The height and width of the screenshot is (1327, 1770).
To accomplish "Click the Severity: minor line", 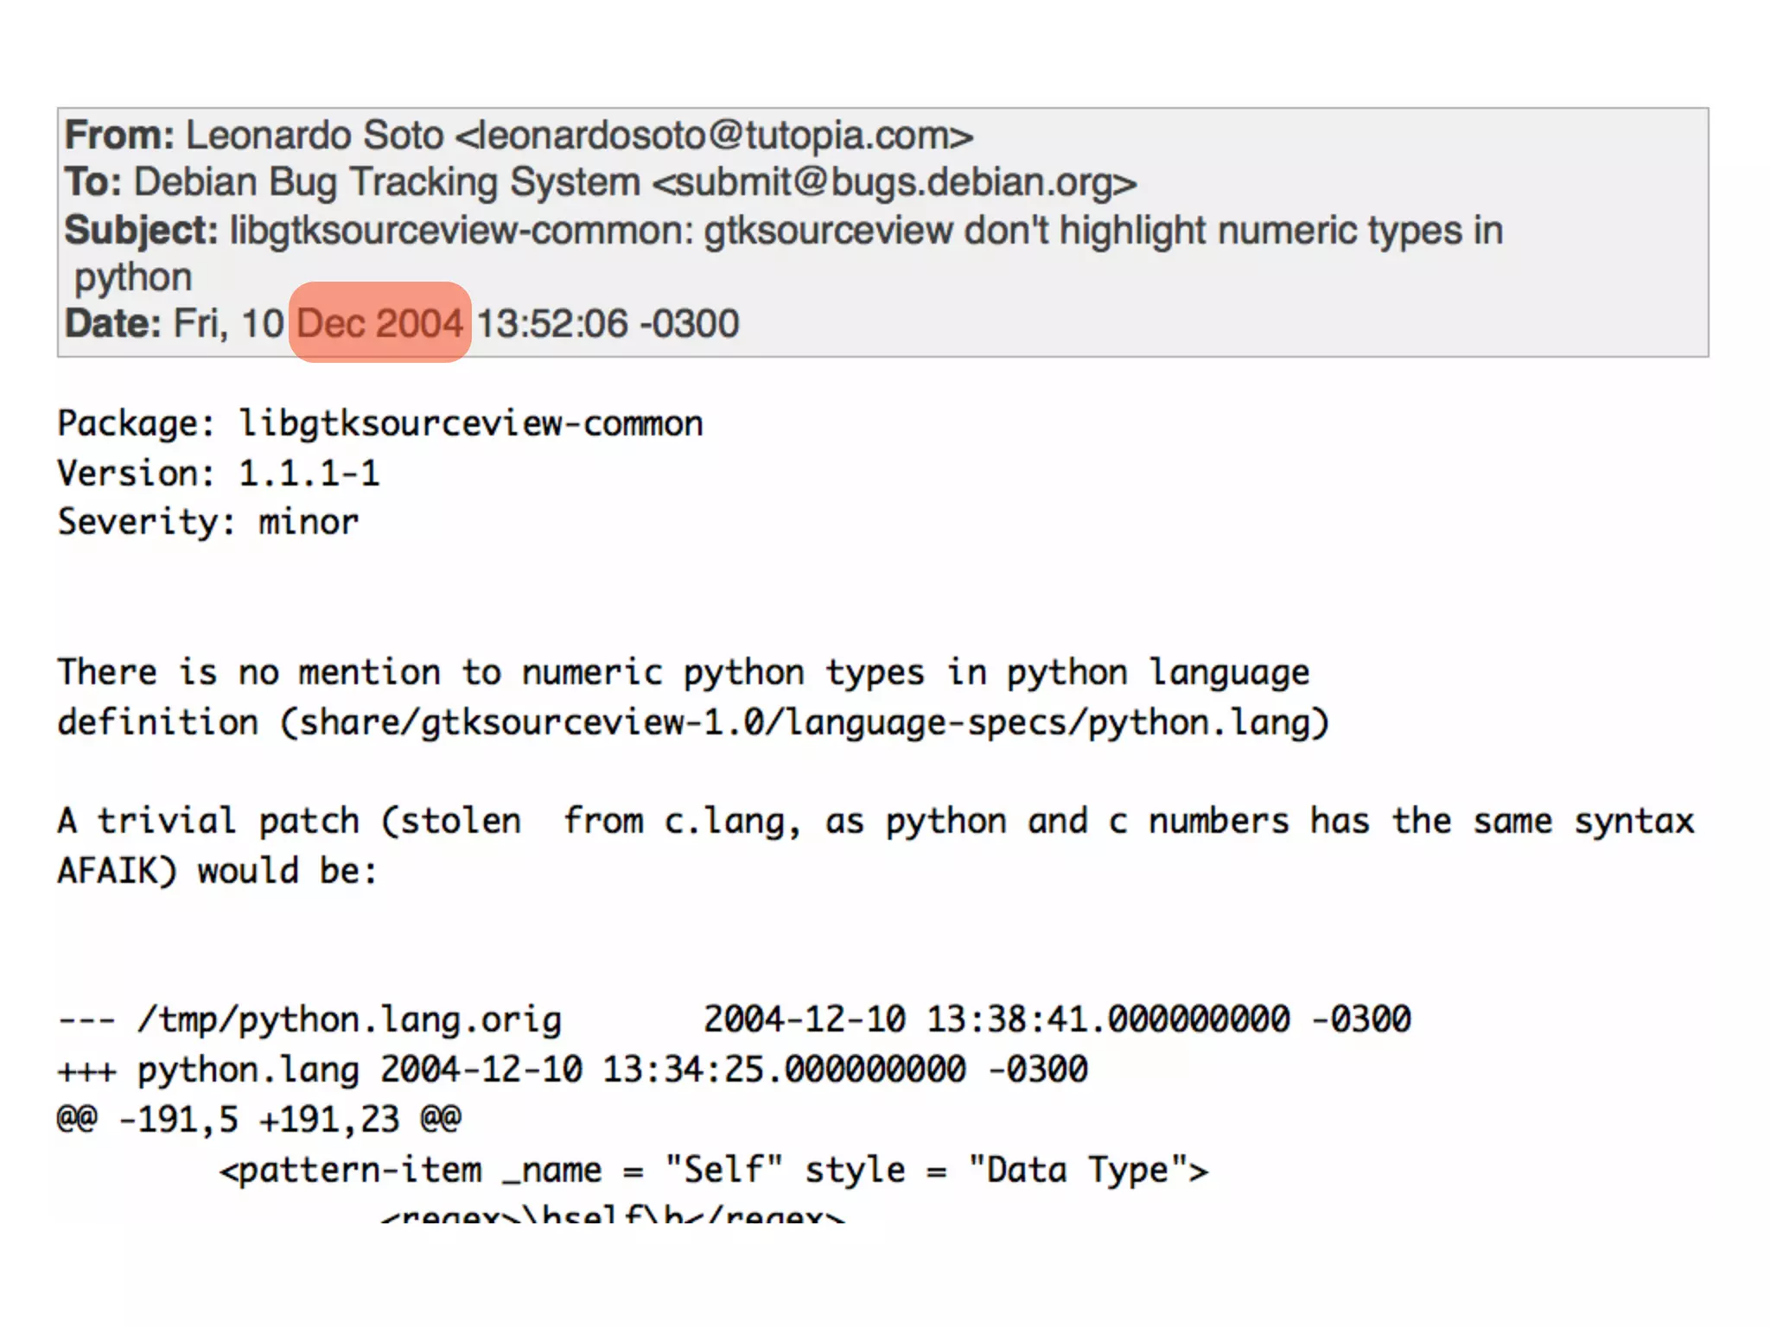I will point(207,522).
